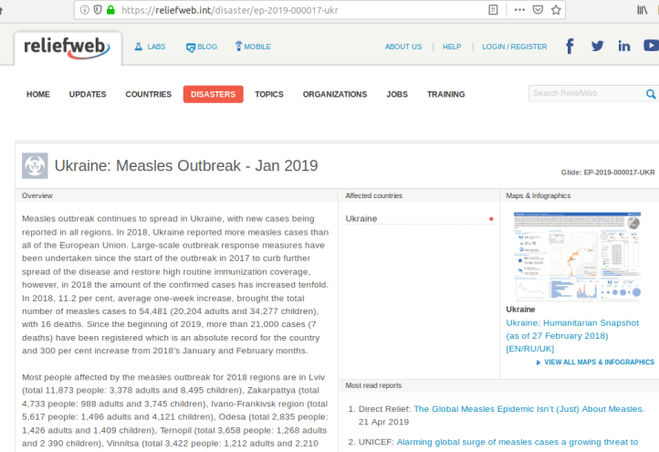Open the Global Measles Epidemic report link

(x=528, y=409)
